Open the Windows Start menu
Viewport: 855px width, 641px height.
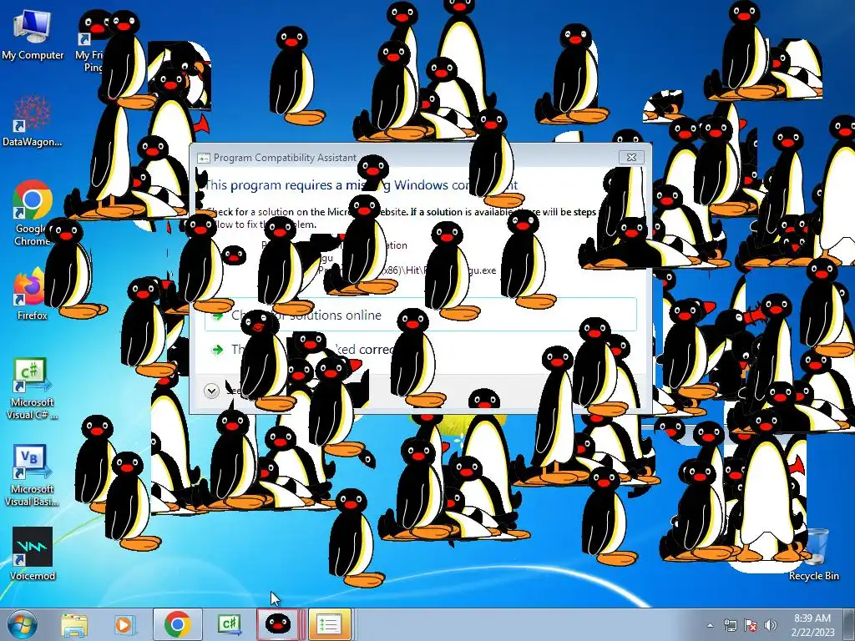[x=23, y=624]
